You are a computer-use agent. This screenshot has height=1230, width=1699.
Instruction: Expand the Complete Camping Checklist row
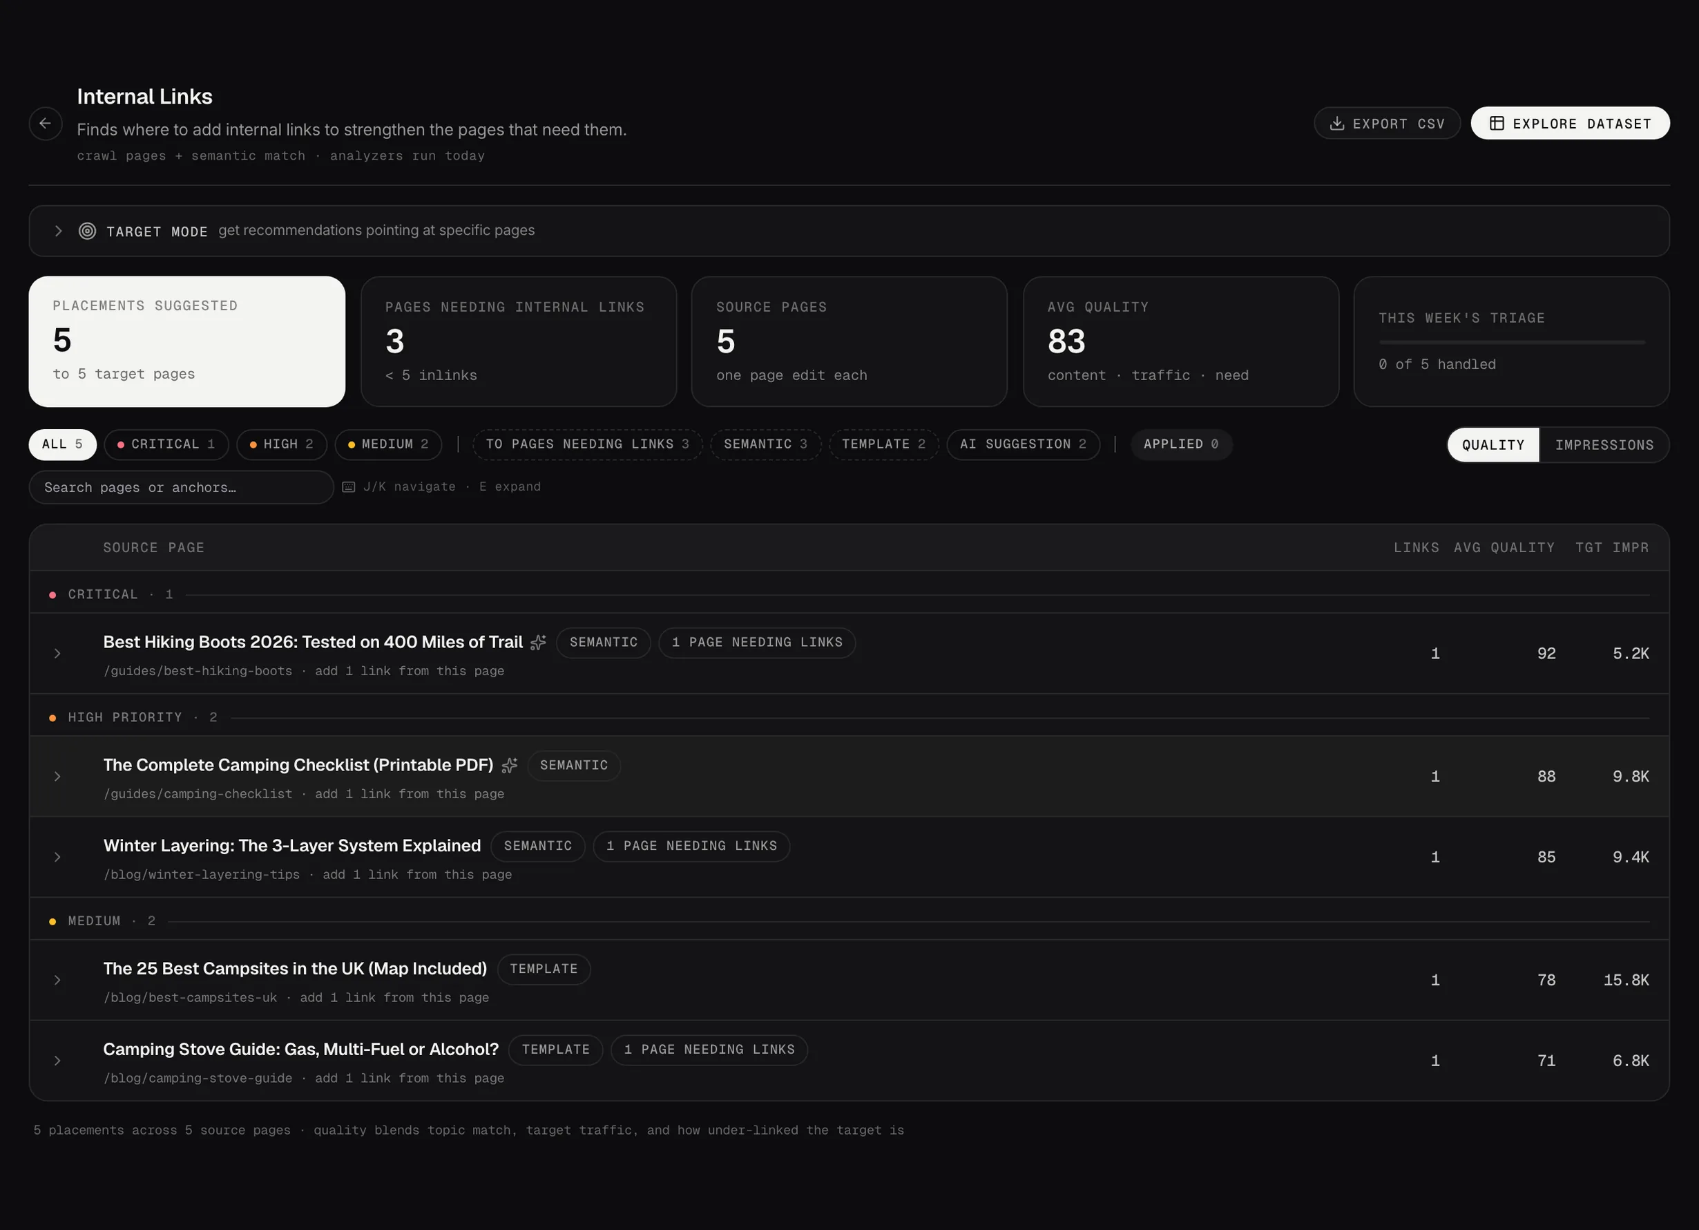coord(58,777)
